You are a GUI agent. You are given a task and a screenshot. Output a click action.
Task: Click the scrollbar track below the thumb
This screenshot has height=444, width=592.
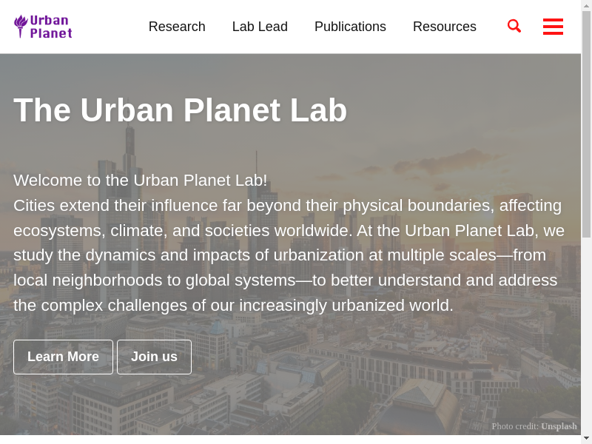586,333
